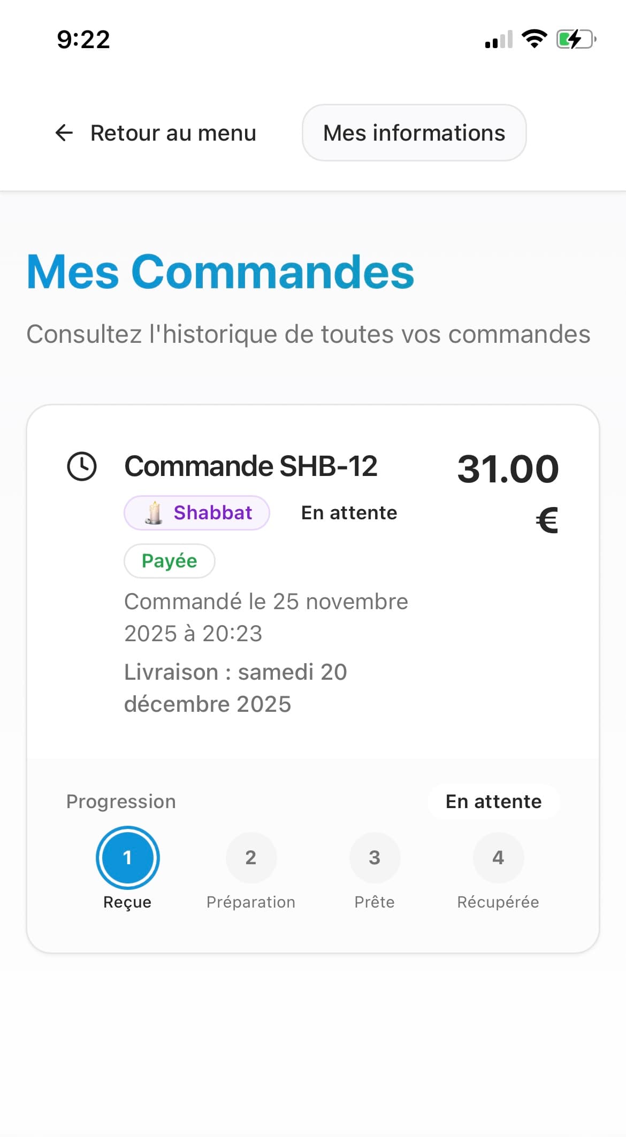Tap the battery charging icon
The image size is (626, 1137).
click(x=576, y=39)
